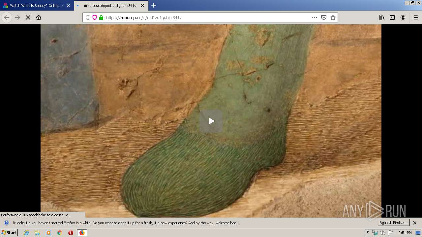422x237 pixels.
Task: Open Action Center flag icon
Action: [391, 233]
